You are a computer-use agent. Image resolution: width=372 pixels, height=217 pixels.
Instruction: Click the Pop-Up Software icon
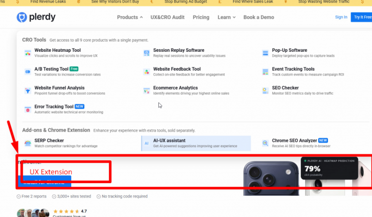265,53
